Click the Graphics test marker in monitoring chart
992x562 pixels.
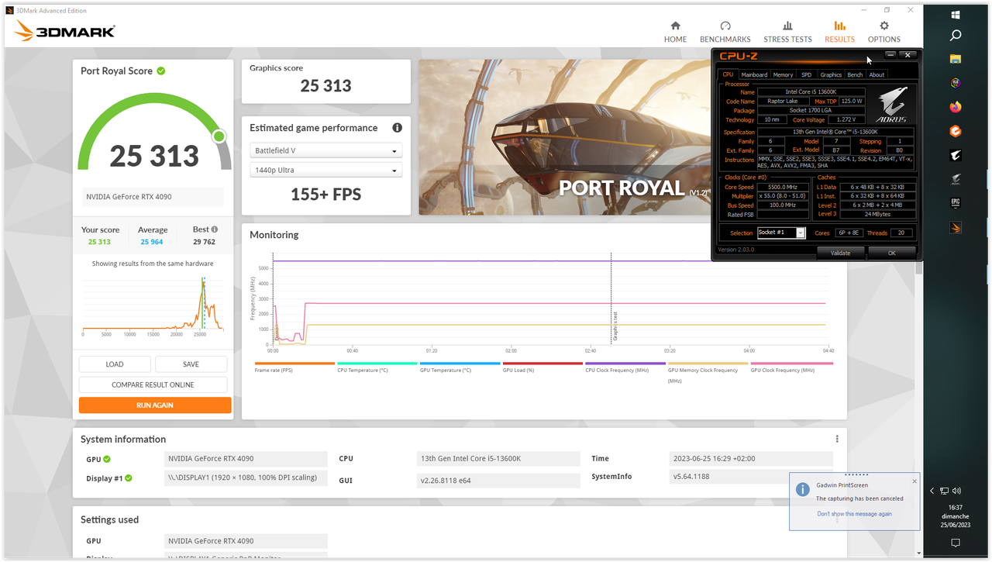point(615,327)
